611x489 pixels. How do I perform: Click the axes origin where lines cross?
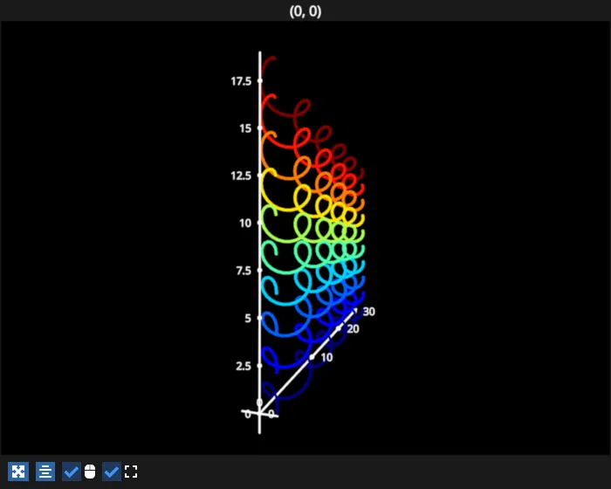pyautogui.click(x=260, y=412)
